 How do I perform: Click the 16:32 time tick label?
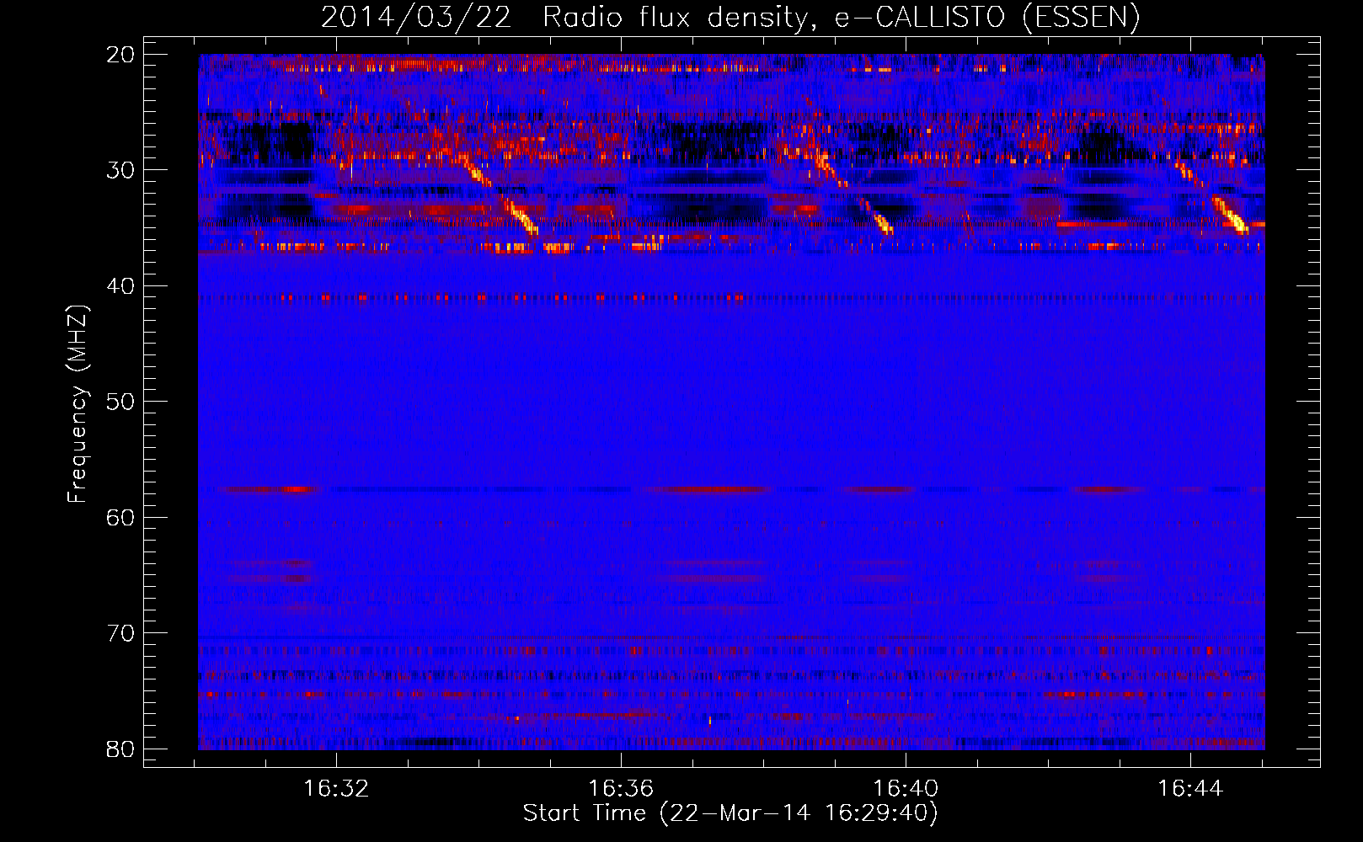336,789
